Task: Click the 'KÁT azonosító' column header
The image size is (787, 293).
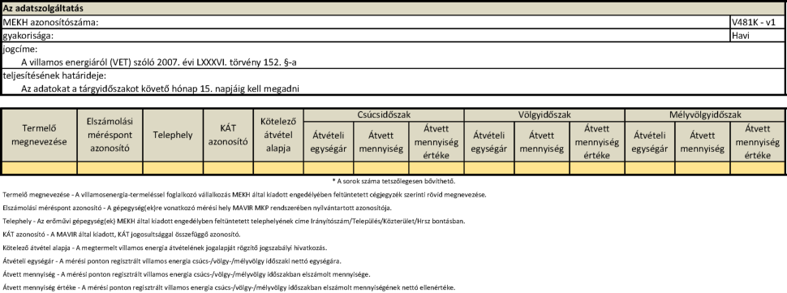Action: click(x=228, y=135)
